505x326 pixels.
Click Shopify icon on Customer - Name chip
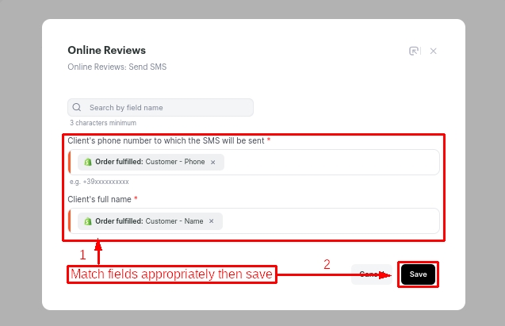pos(88,221)
